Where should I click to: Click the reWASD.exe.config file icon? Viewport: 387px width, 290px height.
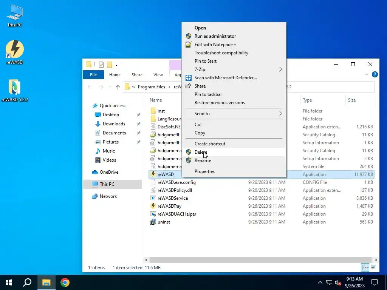coord(153,182)
